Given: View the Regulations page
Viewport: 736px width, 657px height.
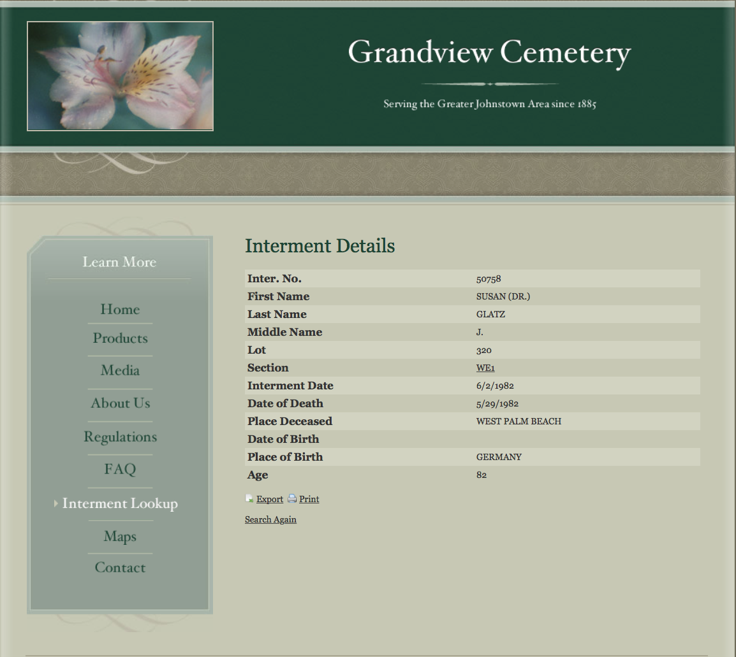Looking at the screenshot, I should 120,437.
